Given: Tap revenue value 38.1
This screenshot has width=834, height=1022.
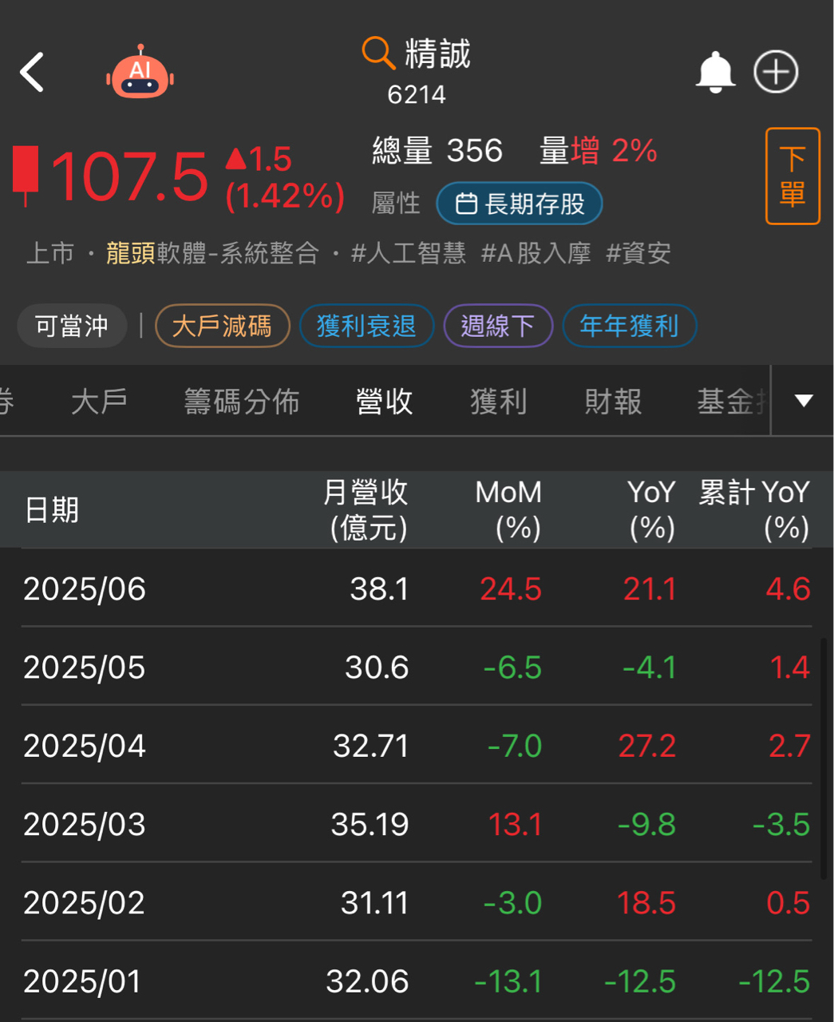Looking at the screenshot, I should tap(380, 589).
